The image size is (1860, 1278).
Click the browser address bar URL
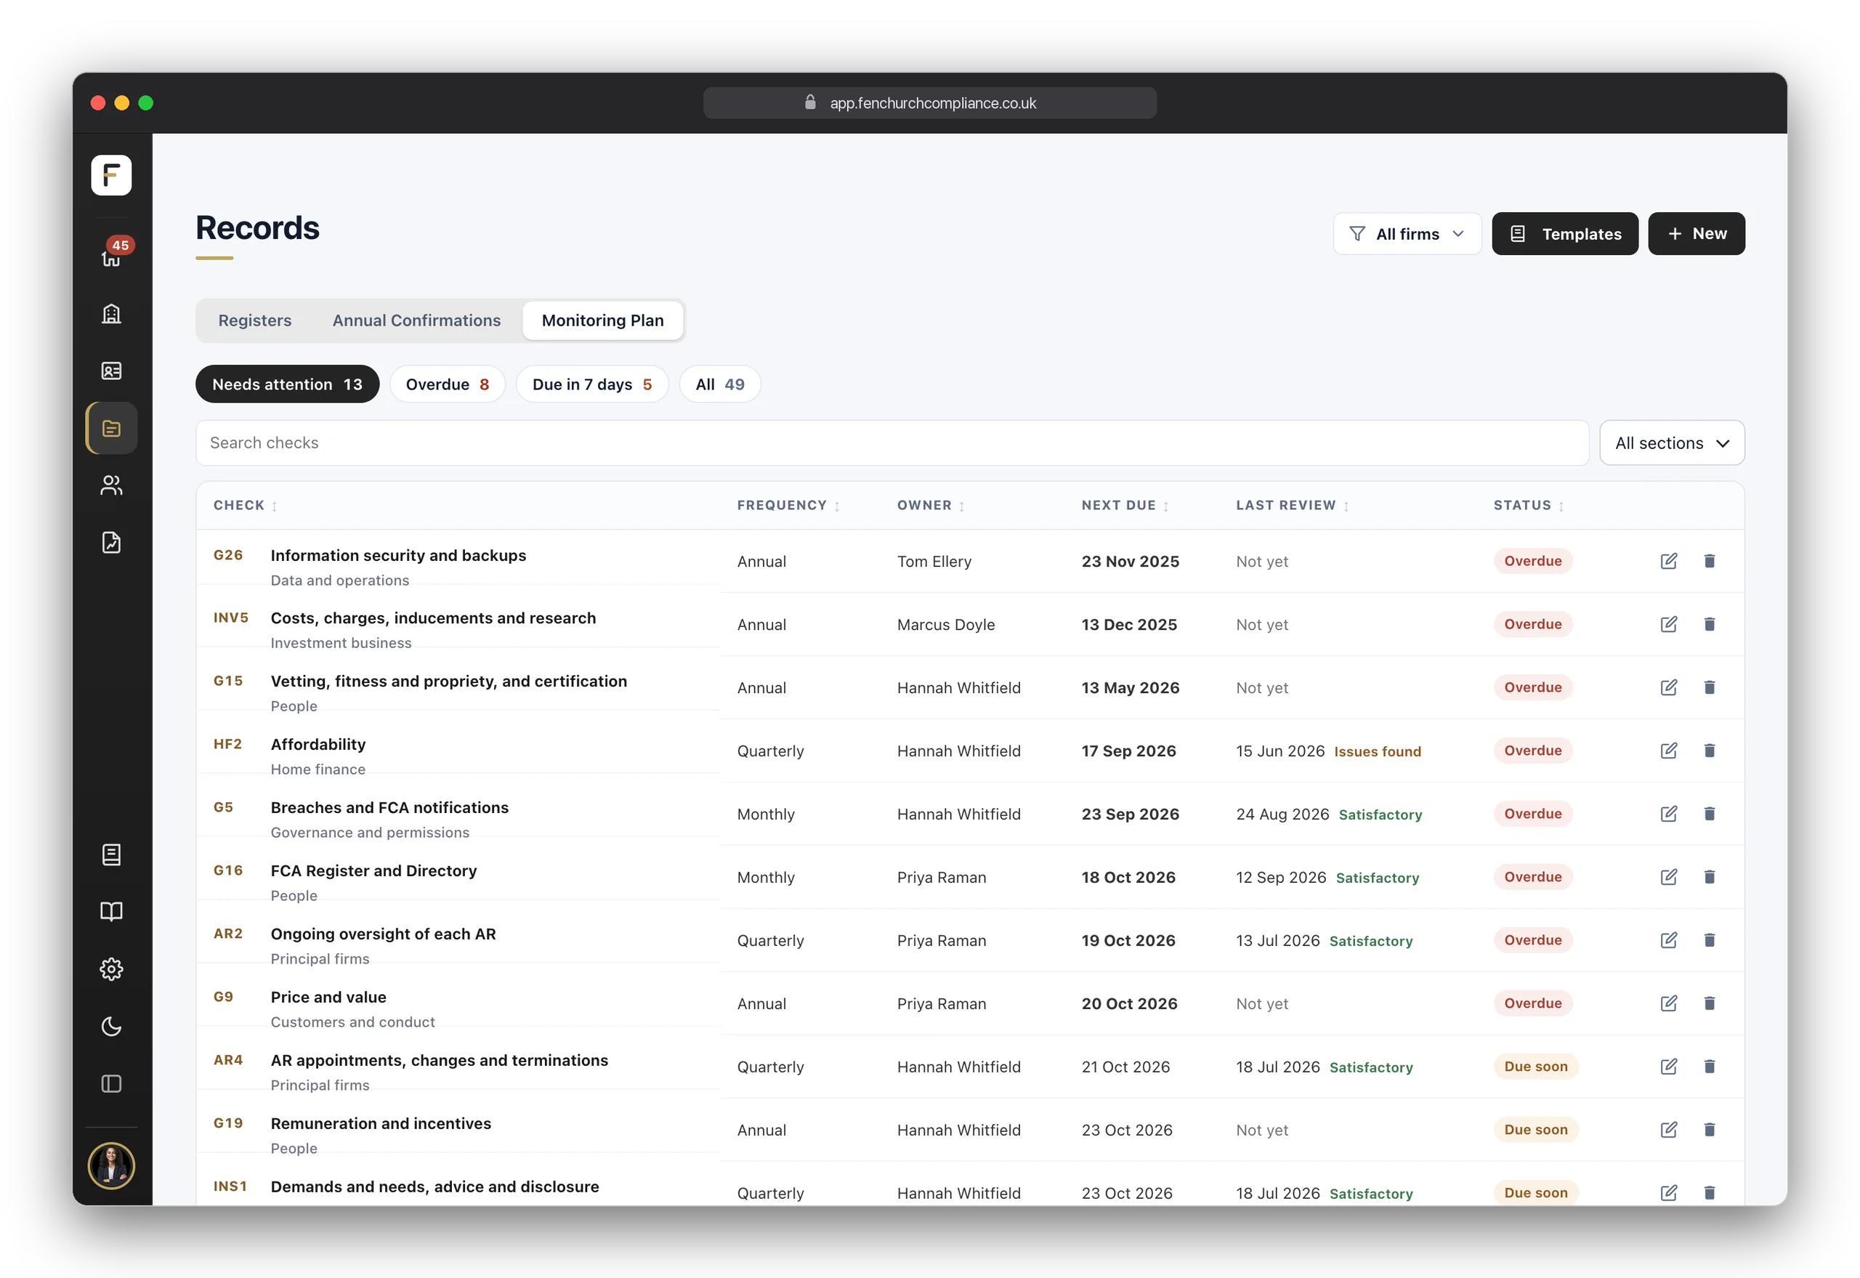coord(929,103)
